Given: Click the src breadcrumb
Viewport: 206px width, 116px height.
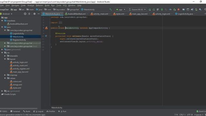Looking at the screenshot, I should (22, 10).
